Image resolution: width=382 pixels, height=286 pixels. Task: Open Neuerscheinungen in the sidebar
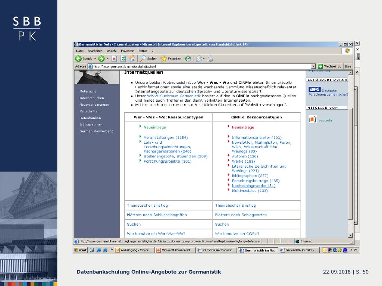[x=94, y=105]
